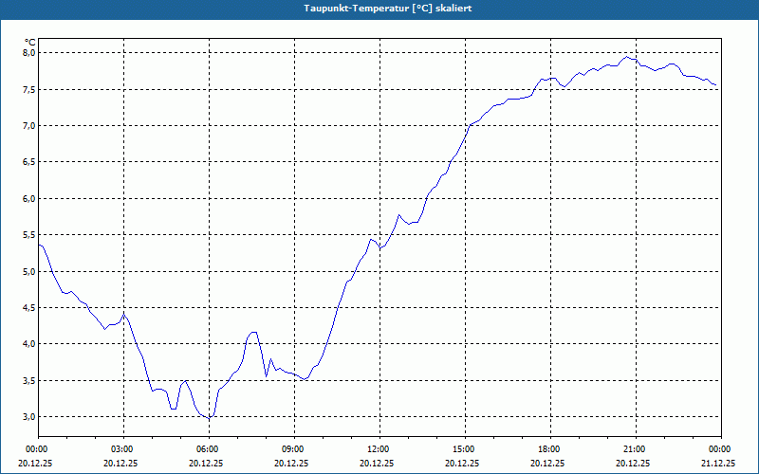Select the '5,5' y-axis tick label
759x474 pixels.
(x=30, y=235)
